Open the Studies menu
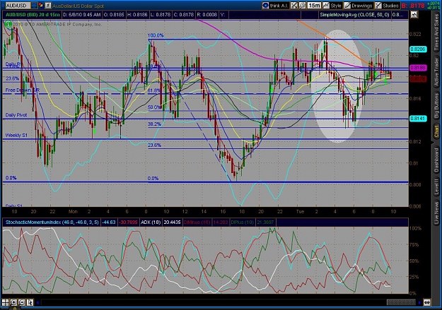This screenshot has height=310, width=442. coord(387,6)
